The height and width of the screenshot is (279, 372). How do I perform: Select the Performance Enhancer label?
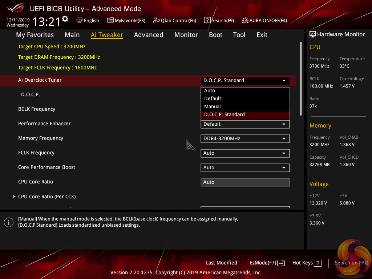(44, 124)
